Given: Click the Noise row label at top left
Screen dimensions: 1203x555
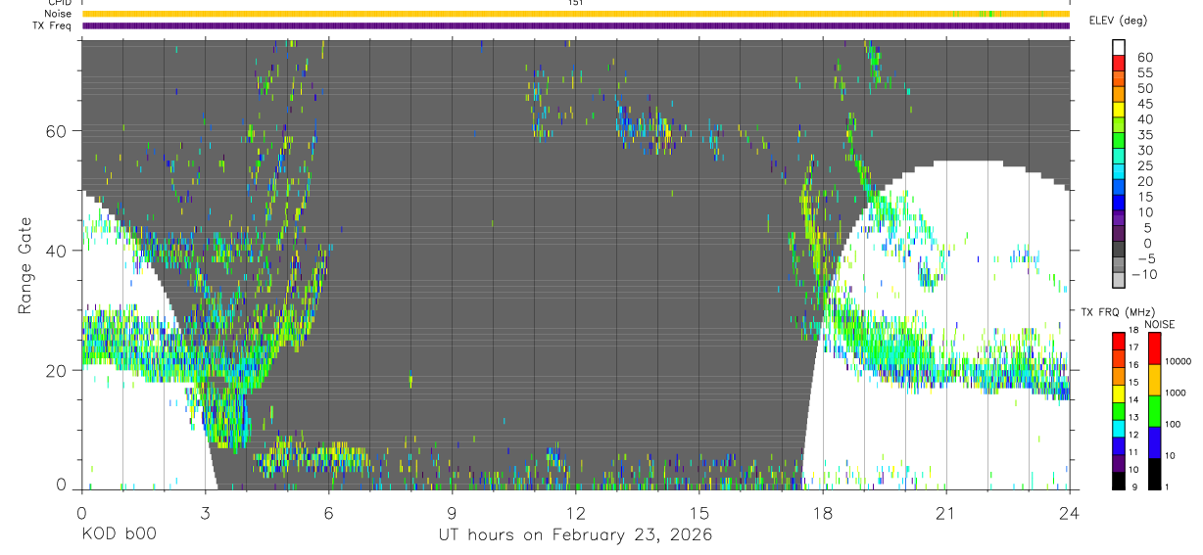Looking at the screenshot, I should pyautogui.click(x=58, y=14).
